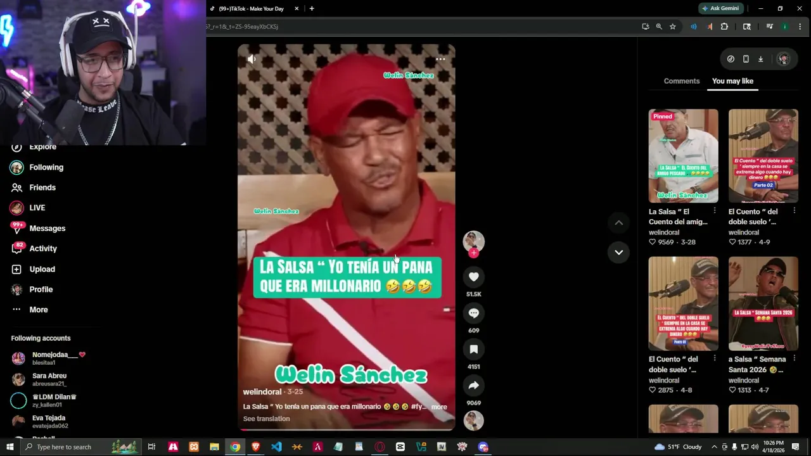Click the download desktop app icon
The height and width of the screenshot is (456, 811).
(x=761, y=59)
